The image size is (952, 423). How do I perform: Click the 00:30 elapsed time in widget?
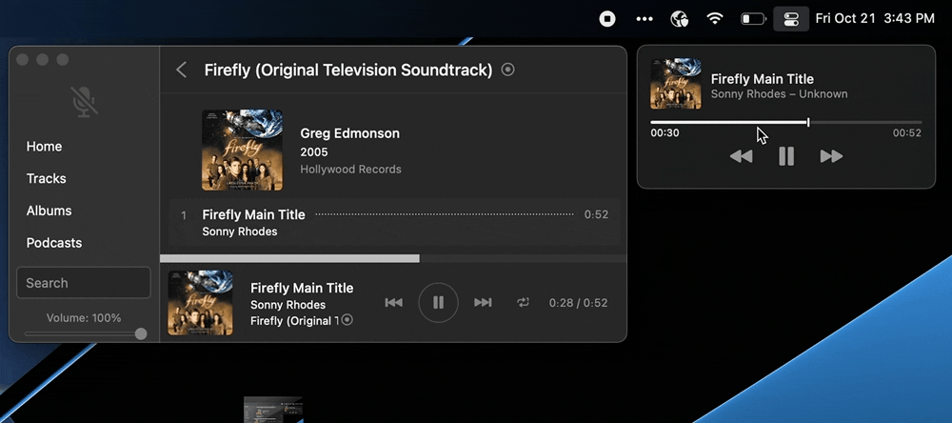pyautogui.click(x=664, y=133)
